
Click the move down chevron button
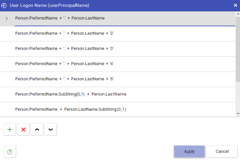51,129
